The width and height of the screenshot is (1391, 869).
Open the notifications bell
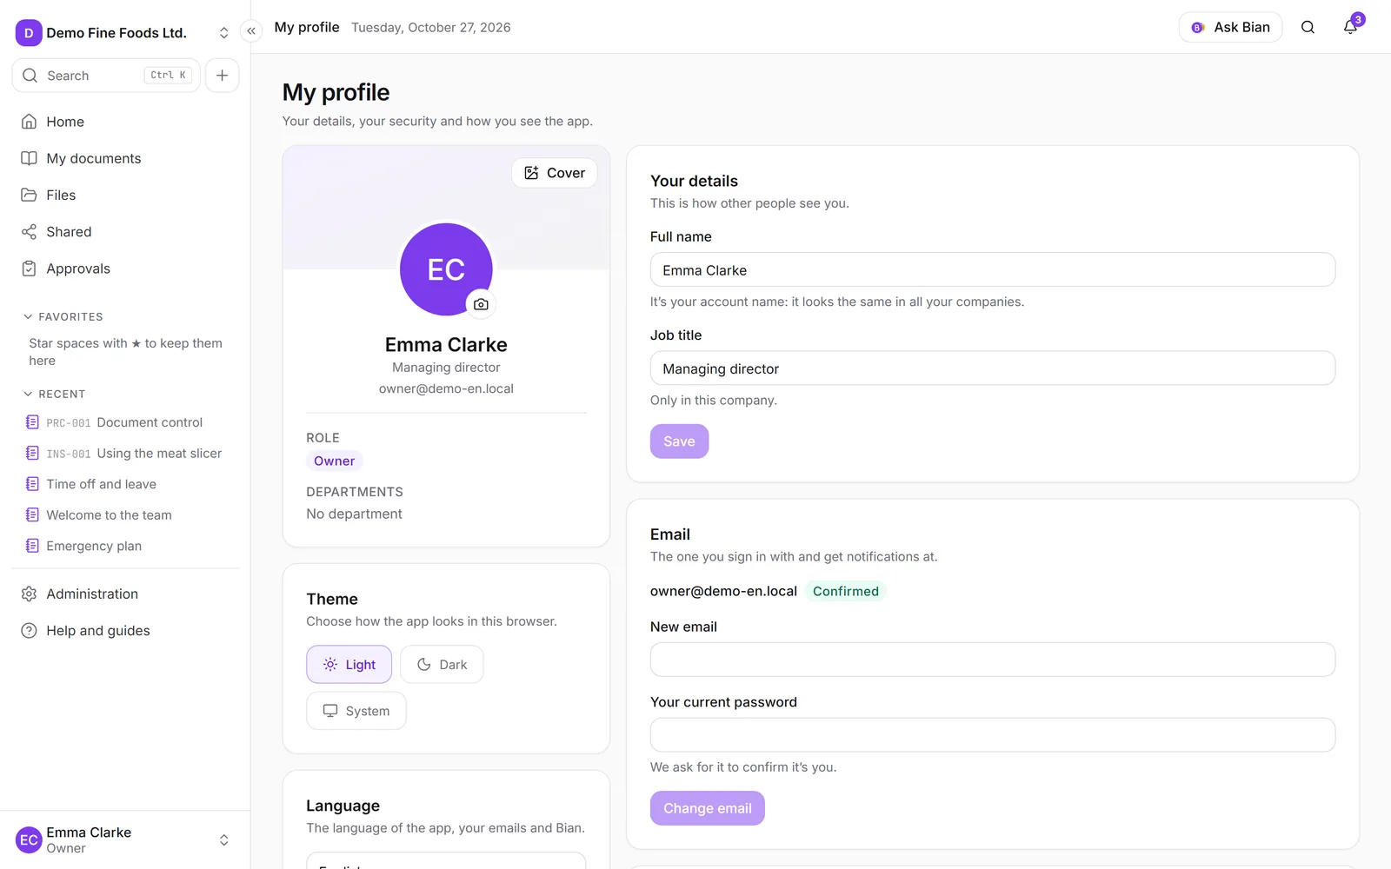[x=1350, y=27]
